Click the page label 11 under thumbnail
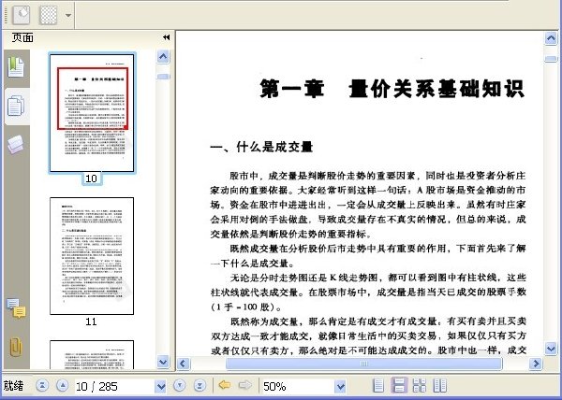Screen dimensions: 562x400 point(92,321)
